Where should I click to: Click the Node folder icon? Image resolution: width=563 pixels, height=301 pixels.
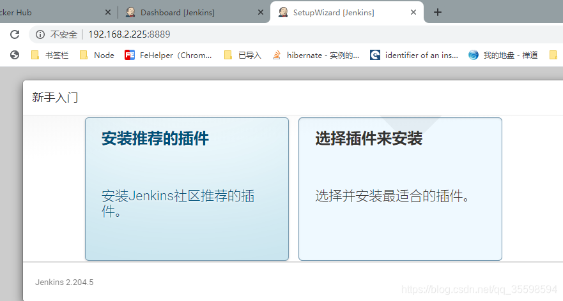[84, 55]
